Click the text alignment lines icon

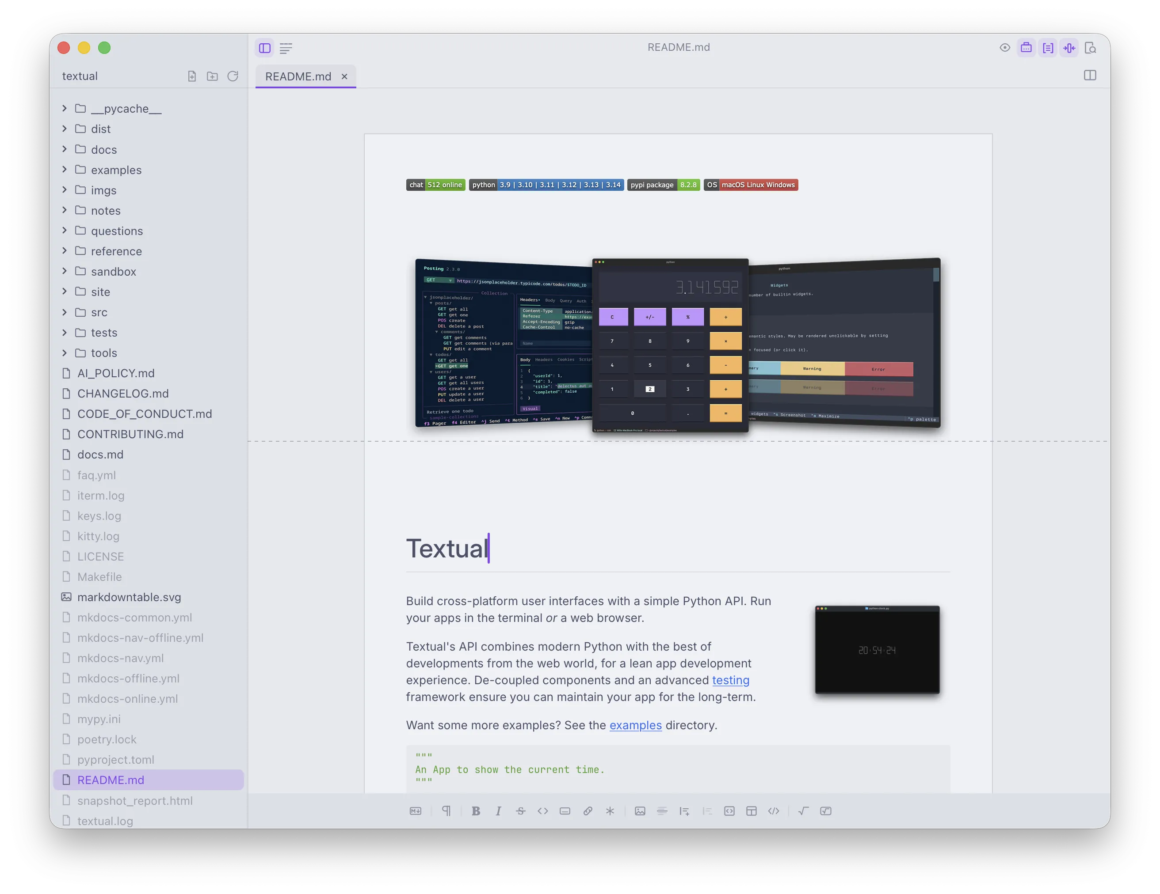pyautogui.click(x=662, y=811)
